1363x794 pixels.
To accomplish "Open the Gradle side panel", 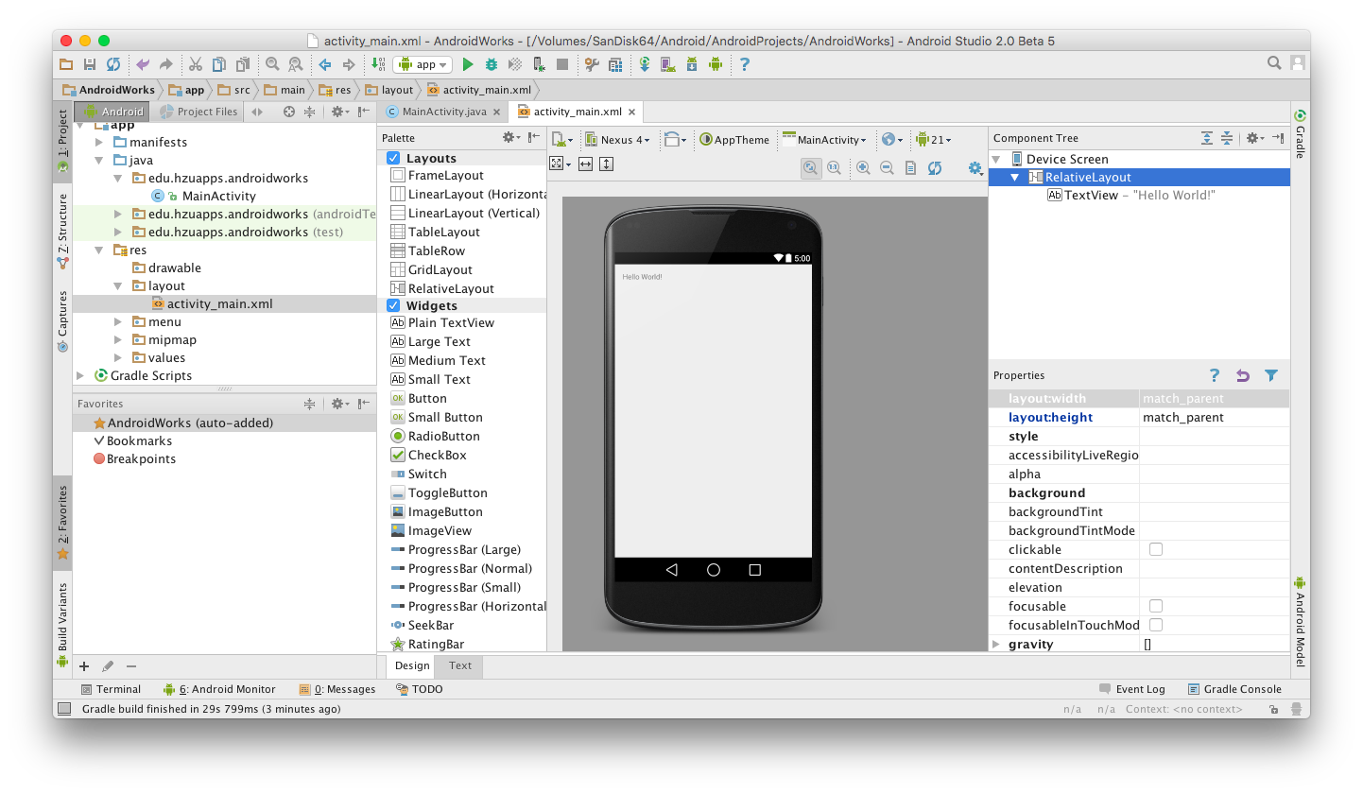I will pos(1300,135).
